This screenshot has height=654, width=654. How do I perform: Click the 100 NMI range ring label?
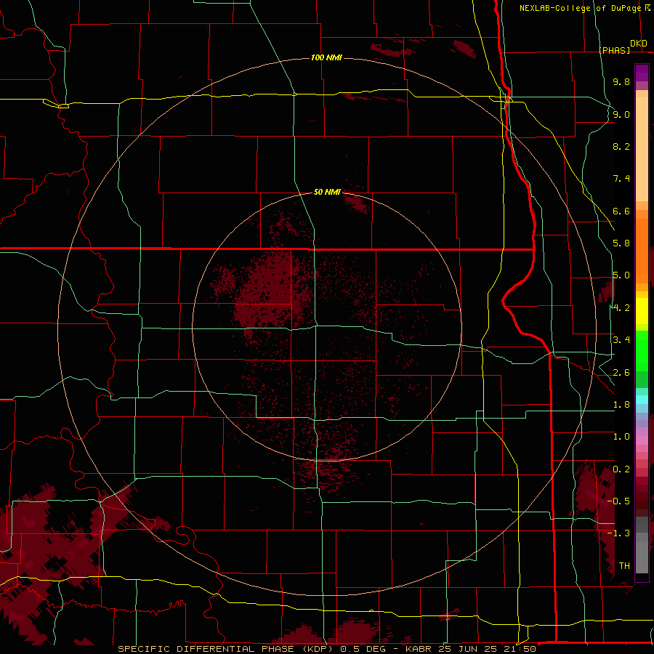pos(326,57)
